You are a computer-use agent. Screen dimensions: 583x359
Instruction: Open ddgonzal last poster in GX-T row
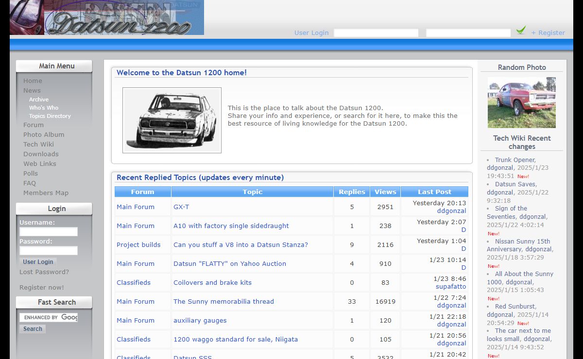click(x=451, y=211)
